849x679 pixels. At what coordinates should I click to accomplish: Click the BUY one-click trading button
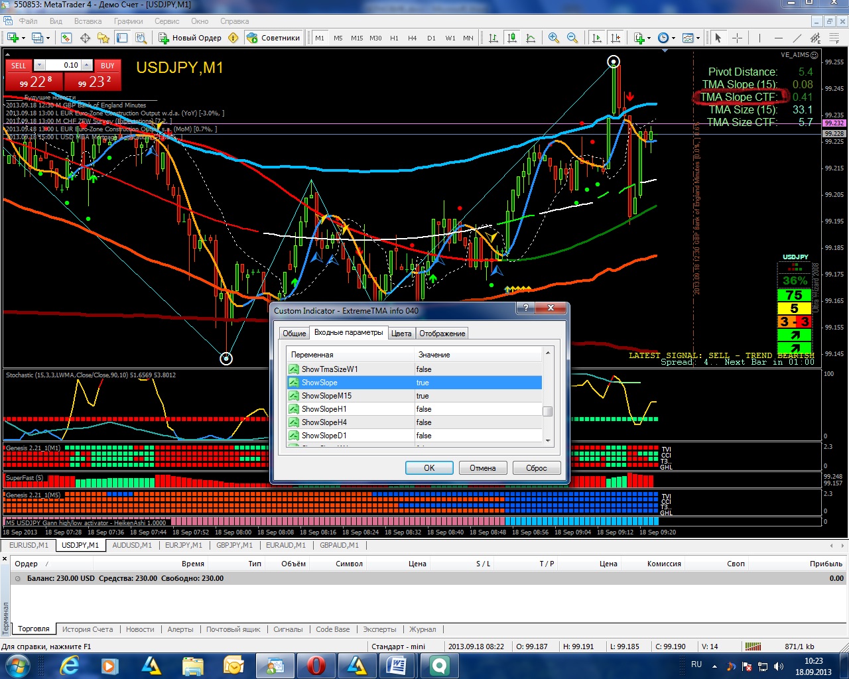[x=107, y=66]
